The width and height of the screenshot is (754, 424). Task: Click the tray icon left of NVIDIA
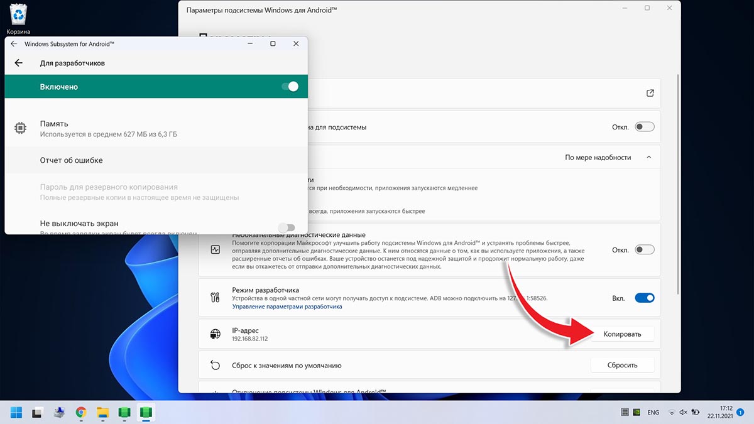click(x=624, y=413)
